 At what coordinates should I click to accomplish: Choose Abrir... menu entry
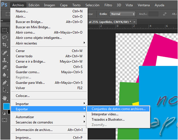point(49,16)
